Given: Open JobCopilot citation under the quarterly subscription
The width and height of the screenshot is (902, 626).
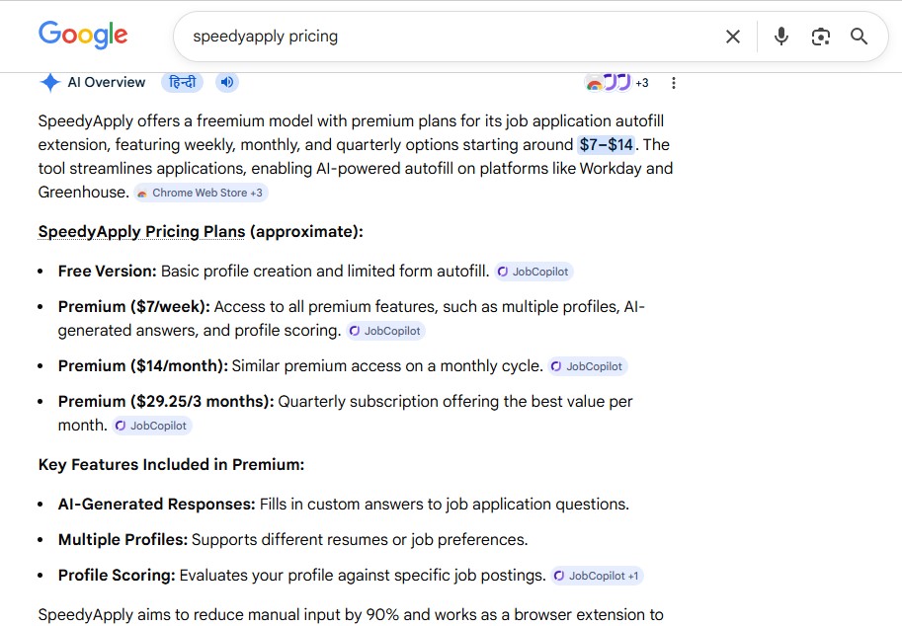Looking at the screenshot, I should click(x=151, y=426).
